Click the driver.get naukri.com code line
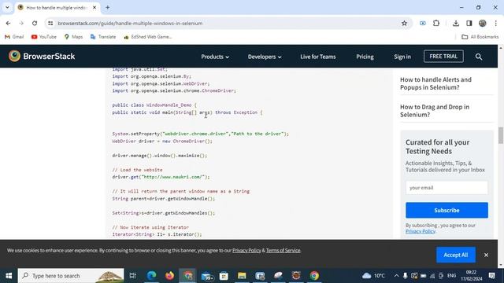This screenshot has height=283, width=504. (161, 177)
